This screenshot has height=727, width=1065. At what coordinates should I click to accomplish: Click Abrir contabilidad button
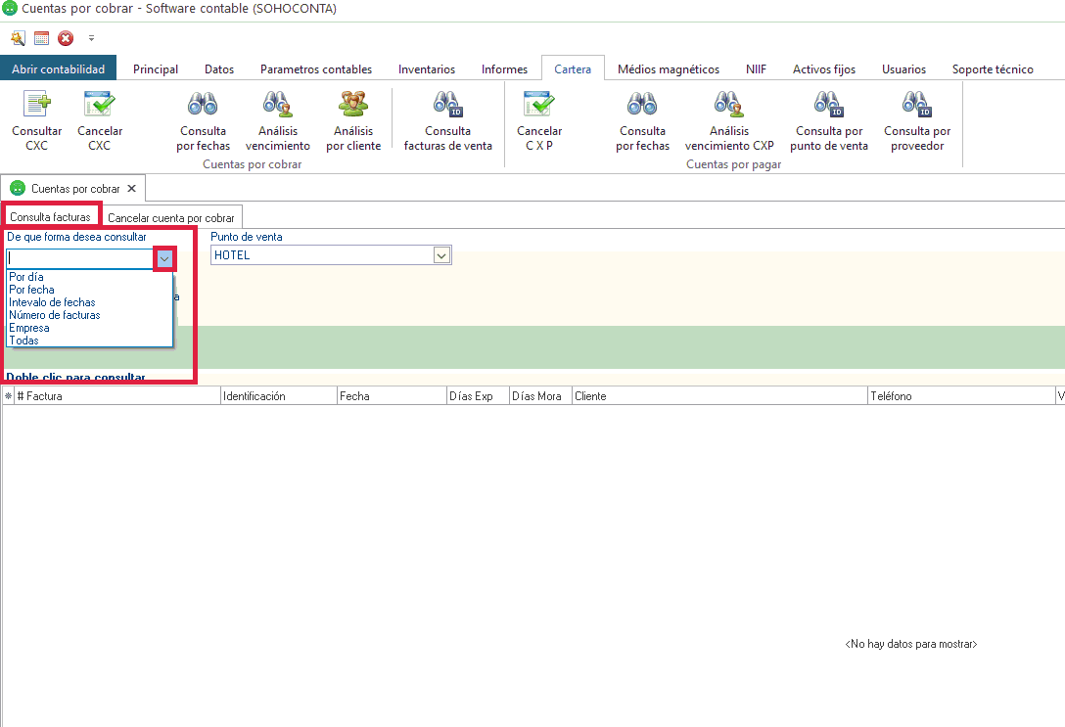point(59,69)
